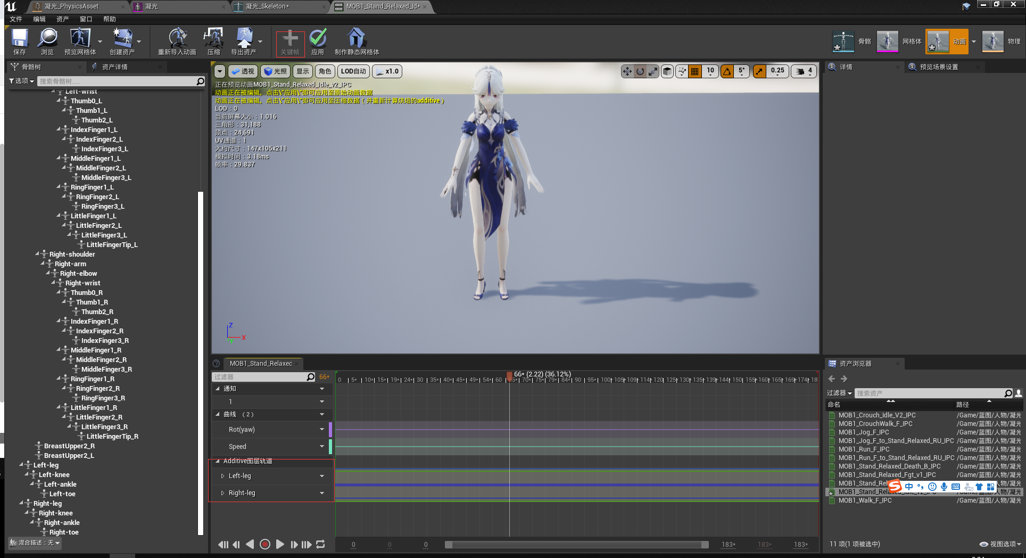Viewport: 1026px width, 558px height.
Task: Open the 资产 Asset menu
Action: [63, 19]
